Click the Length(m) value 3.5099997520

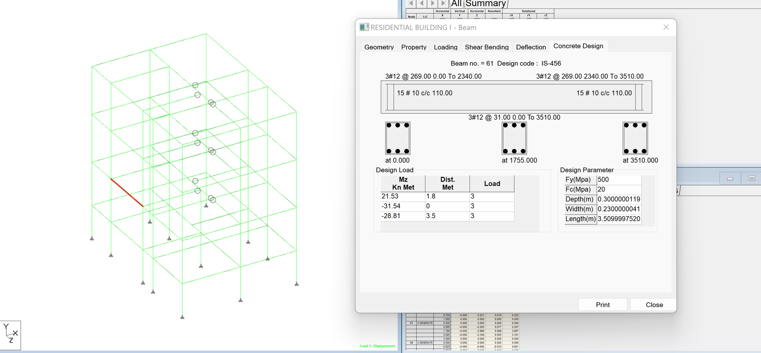619,219
